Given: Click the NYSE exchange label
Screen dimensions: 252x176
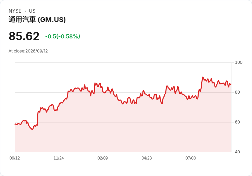Looking at the screenshot, I should click(15, 11).
